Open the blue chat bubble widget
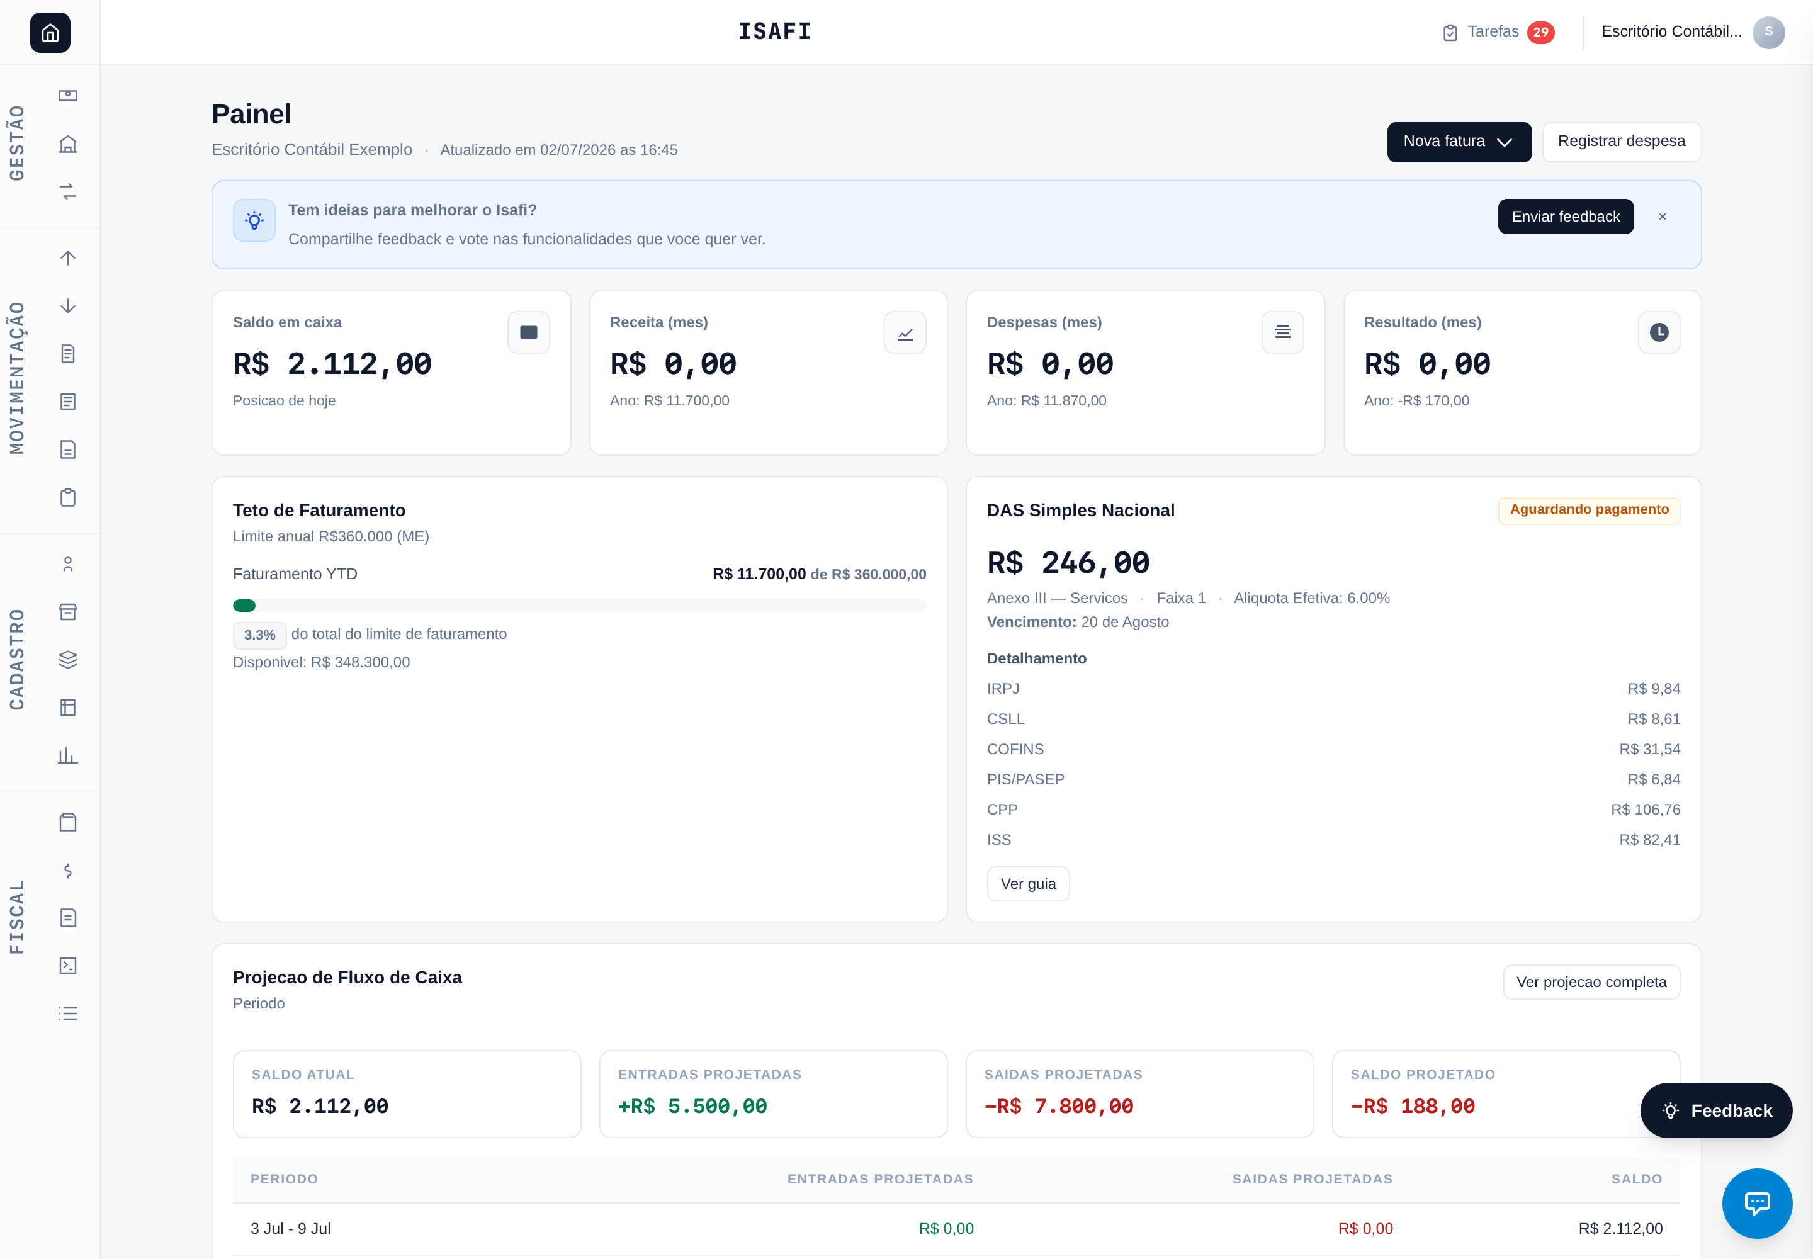This screenshot has width=1813, height=1259. coord(1757,1203)
